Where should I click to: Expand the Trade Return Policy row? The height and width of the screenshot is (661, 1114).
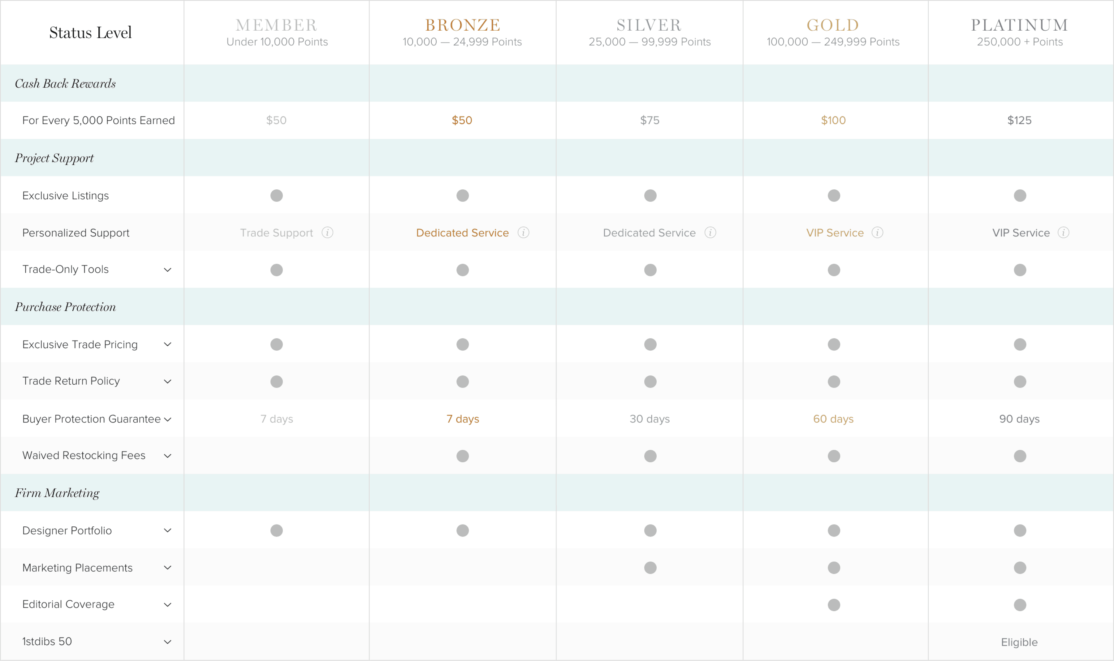click(167, 382)
